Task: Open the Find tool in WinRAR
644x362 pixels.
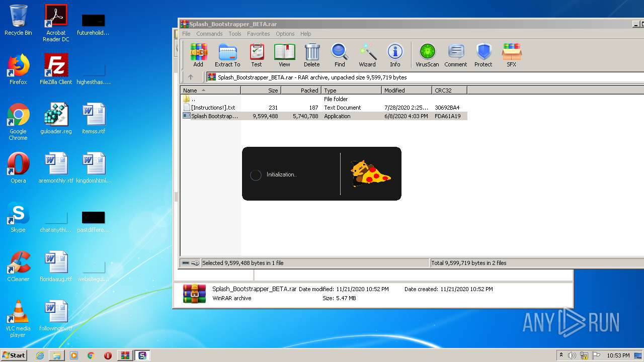Action: coord(340,55)
